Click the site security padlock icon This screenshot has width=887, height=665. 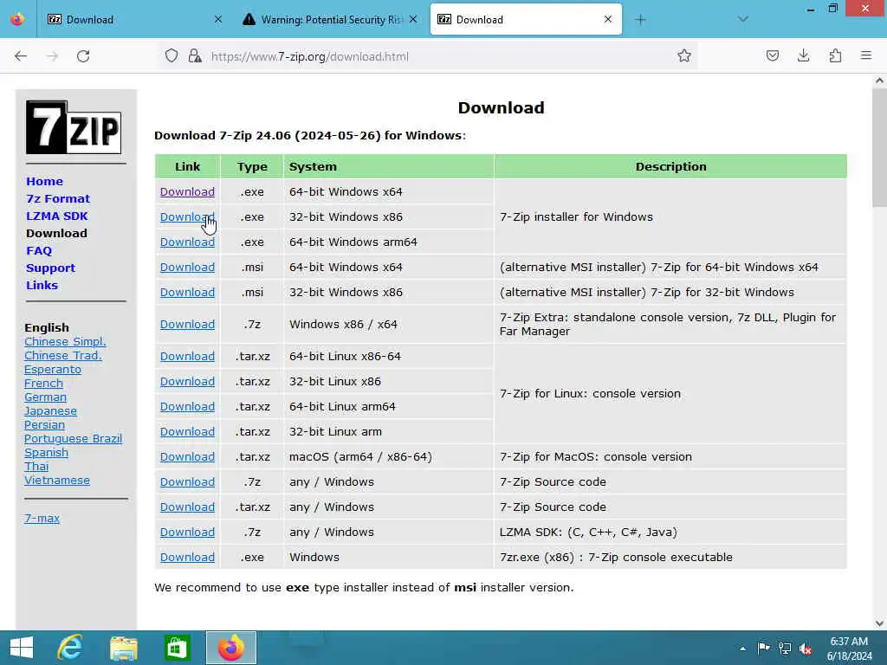195,55
